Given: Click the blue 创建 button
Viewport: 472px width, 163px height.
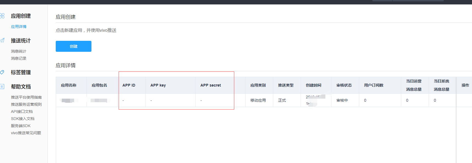Looking at the screenshot, I should pyautogui.click(x=74, y=46).
